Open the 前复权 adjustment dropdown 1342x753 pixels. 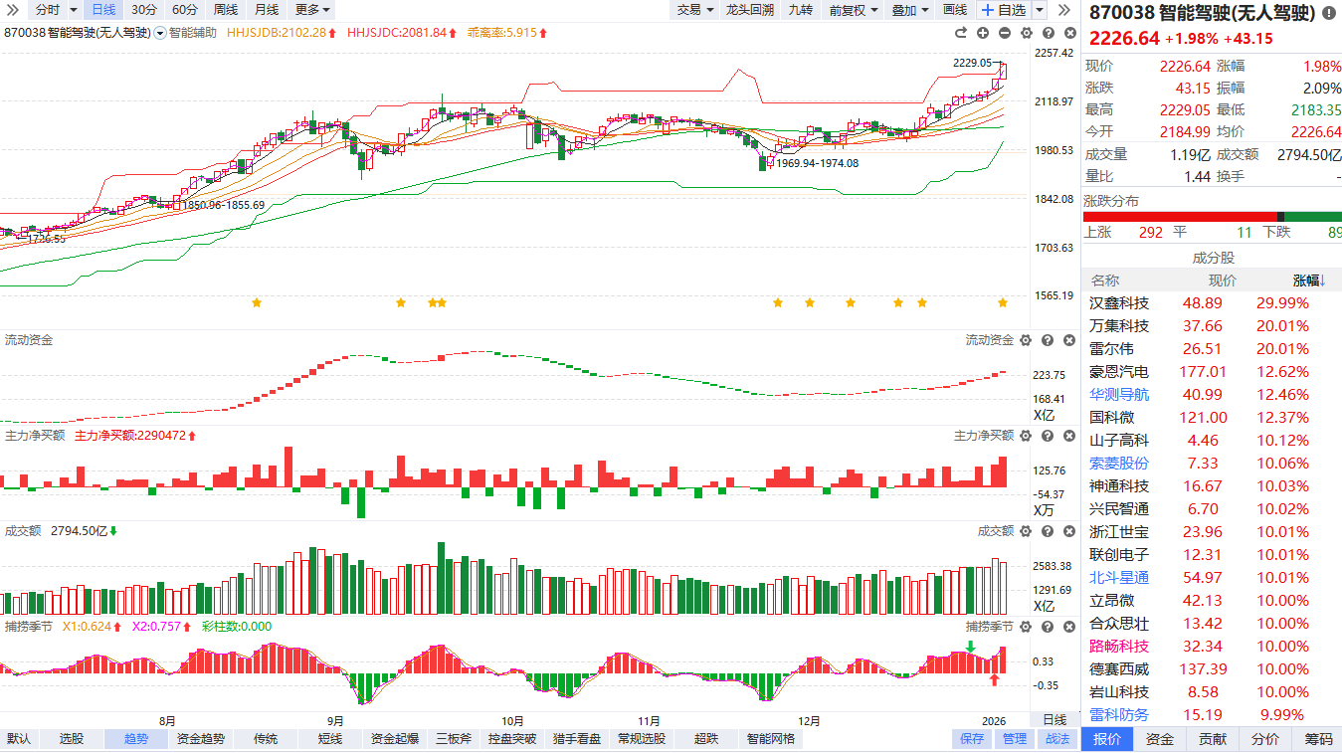(854, 10)
